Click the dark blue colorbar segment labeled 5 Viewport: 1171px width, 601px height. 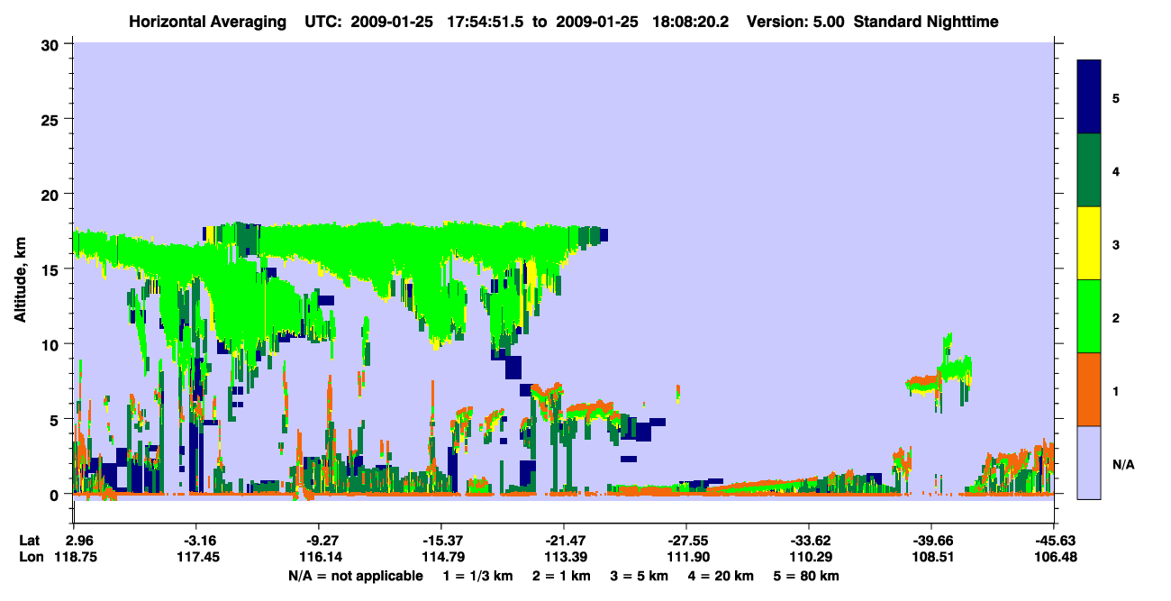pyautogui.click(x=1089, y=97)
